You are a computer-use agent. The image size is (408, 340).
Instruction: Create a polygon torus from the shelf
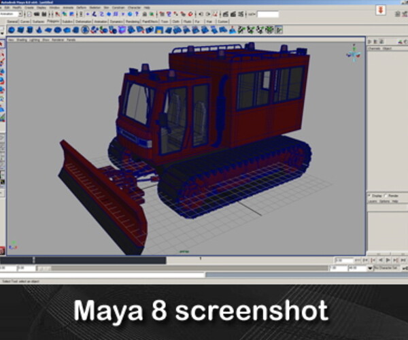point(58,30)
